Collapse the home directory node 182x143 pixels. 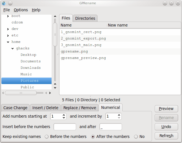8,42
